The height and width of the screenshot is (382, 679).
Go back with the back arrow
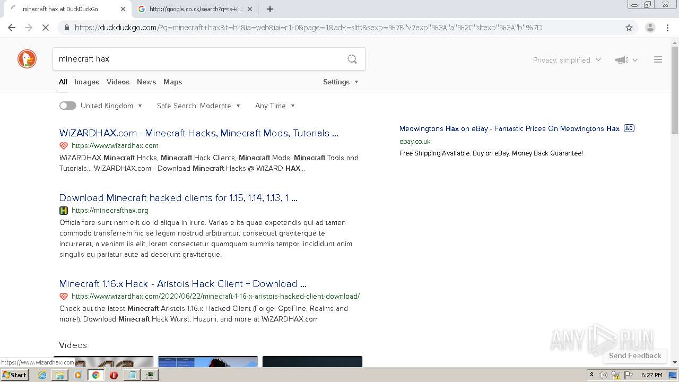pyautogui.click(x=12, y=28)
